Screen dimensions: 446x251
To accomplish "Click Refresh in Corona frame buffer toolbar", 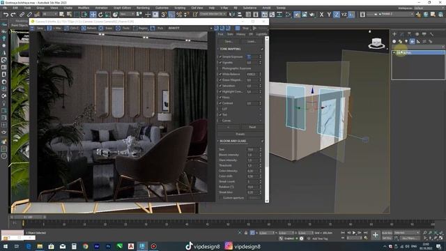I will click(x=89, y=28).
